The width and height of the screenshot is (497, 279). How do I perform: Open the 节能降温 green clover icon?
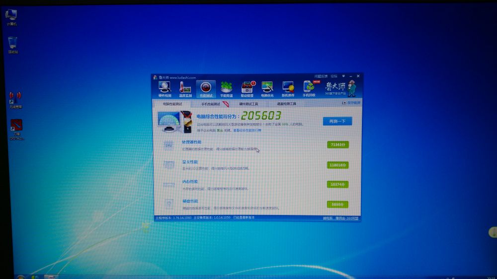click(x=226, y=89)
